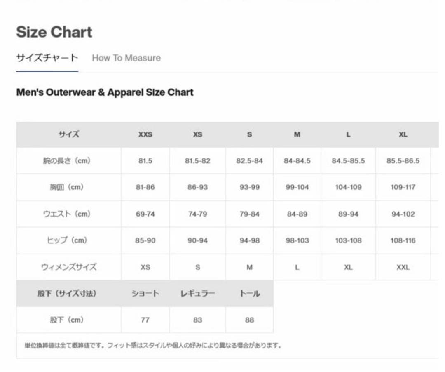Click the 99-104 chest measurement cell

(297, 187)
